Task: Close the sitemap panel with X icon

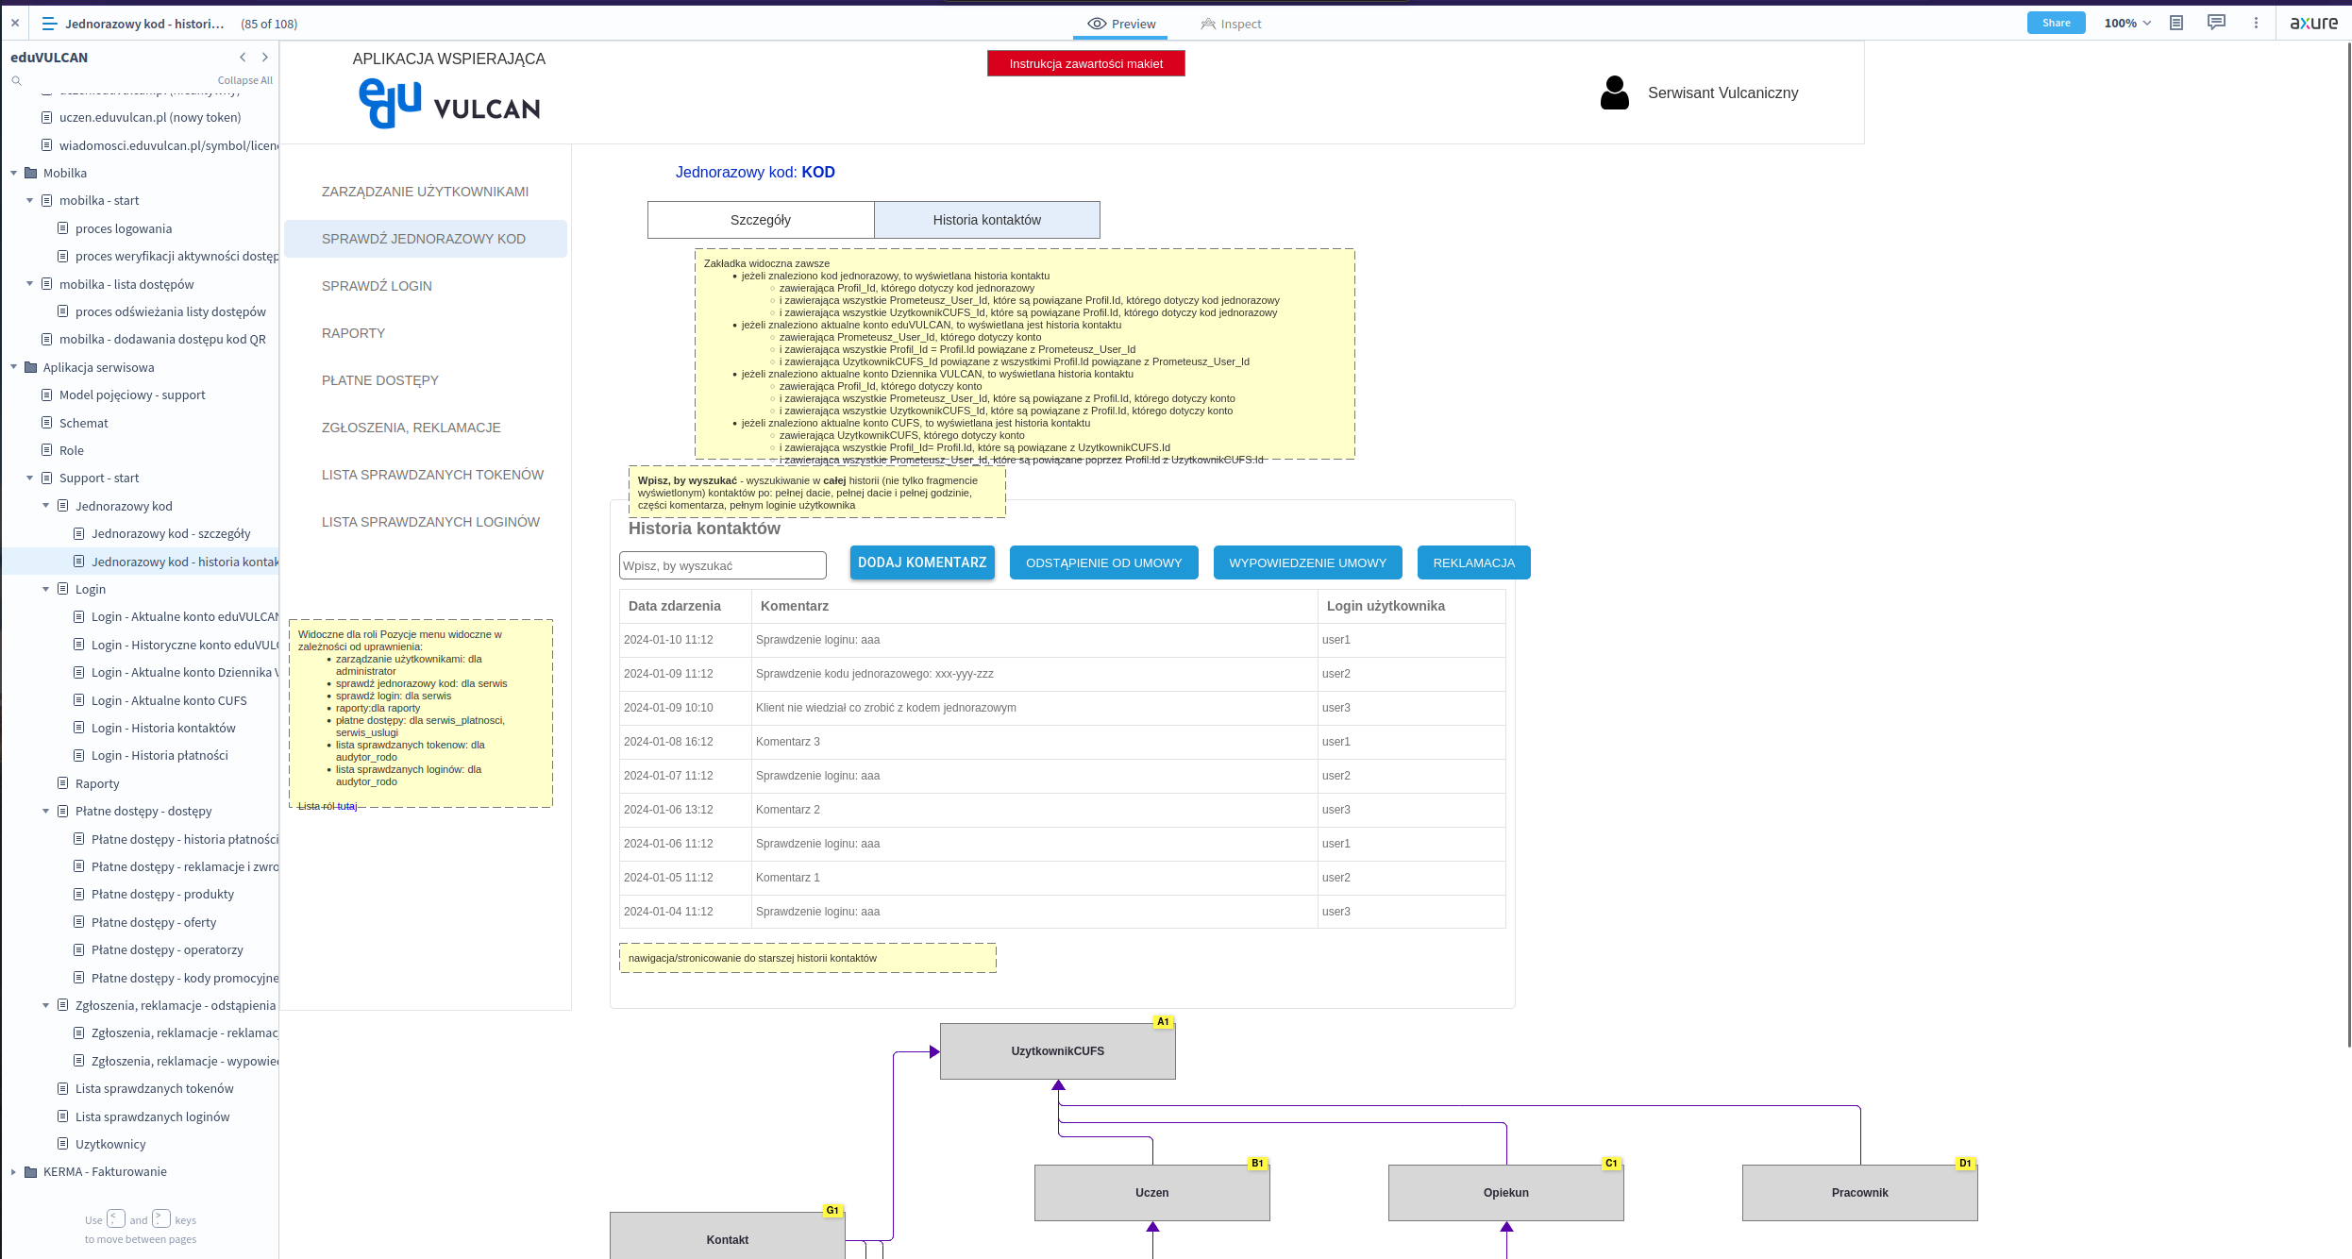Action: pos(15,23)
